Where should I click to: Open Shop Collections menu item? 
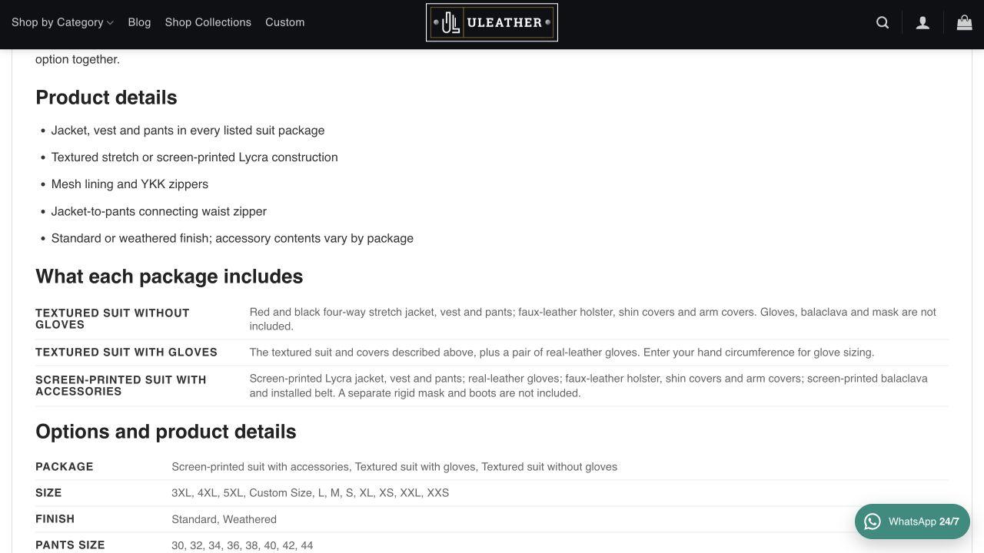[x=208, y=22]
